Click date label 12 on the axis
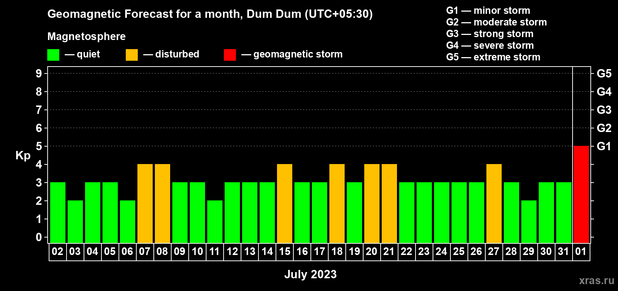The image size is (618, 291). [x=232, y=252]
